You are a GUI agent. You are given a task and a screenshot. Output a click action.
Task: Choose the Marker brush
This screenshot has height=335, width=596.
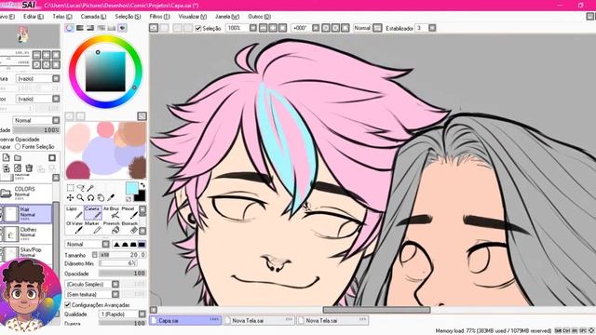tap(93, 227)
